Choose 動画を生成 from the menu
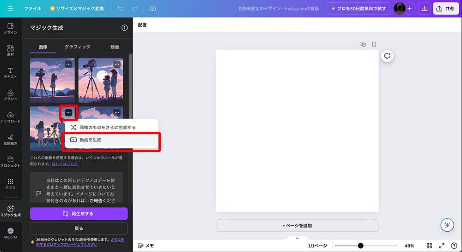Screen dimensions: 462x252 [x=111, y=140]
